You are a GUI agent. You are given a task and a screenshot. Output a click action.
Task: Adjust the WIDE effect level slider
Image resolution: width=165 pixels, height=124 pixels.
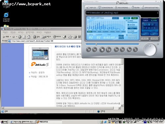(132, 22)
